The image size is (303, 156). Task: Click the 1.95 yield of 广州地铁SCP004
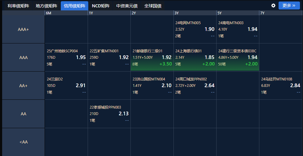[81, 58]
